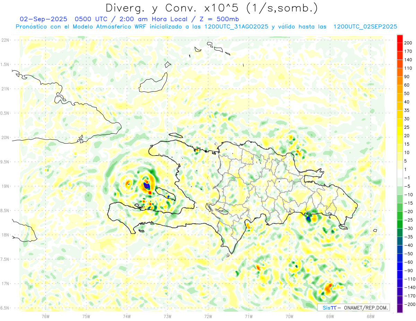Image resolution: width=416 pixels, height=321 pixels.
Task: Click the dark purple bottom swatch of color scale
Action: click(400, 309)
